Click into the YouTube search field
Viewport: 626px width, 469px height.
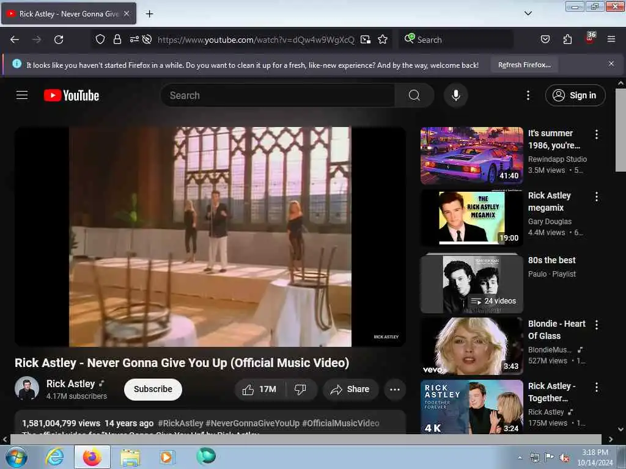pos(278,95)
